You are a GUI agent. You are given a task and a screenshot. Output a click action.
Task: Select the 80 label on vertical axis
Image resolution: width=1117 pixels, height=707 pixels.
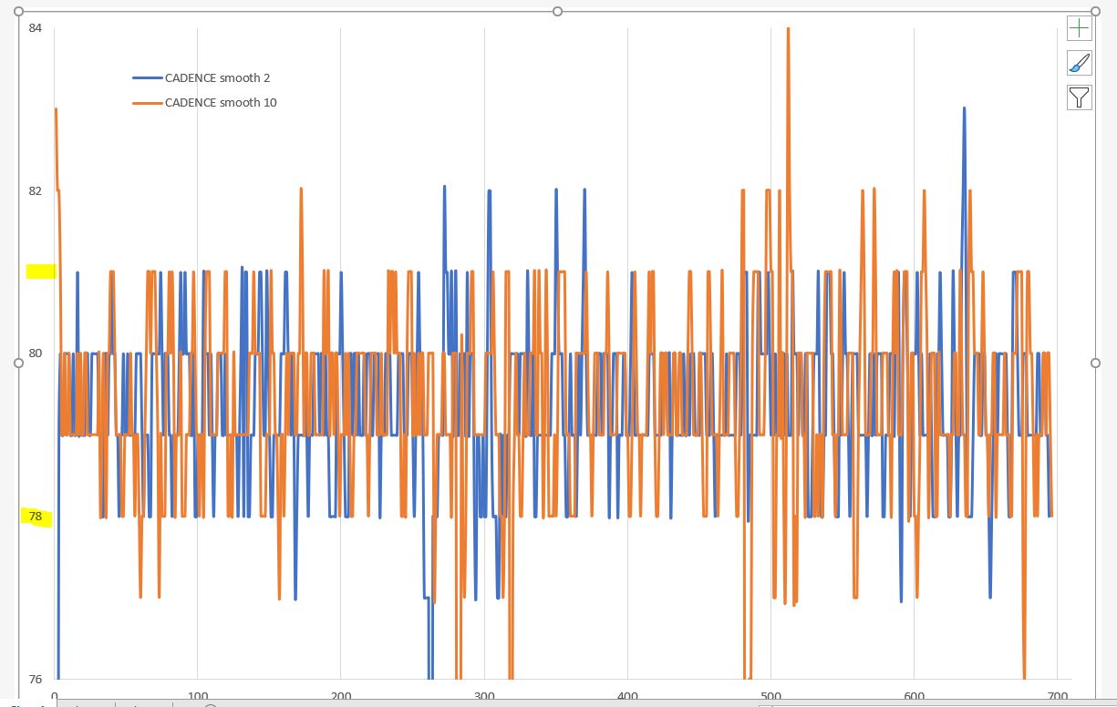click(x=36, y=353)
